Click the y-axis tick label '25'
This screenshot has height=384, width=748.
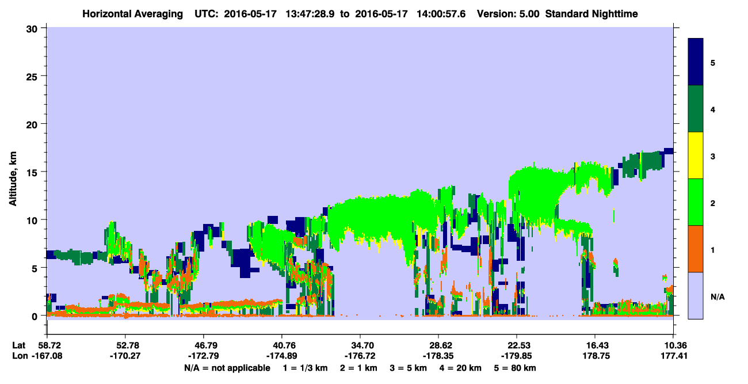point(33,76)
